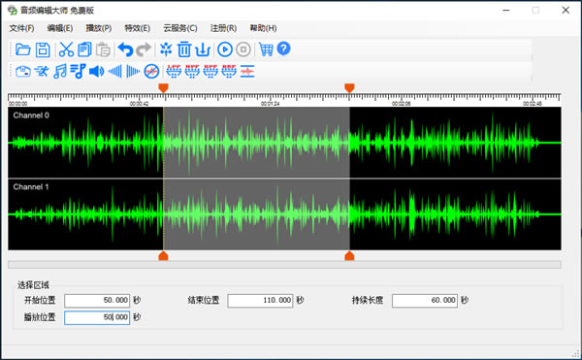Click the horizontal scrollbar below the waveform

284,264
